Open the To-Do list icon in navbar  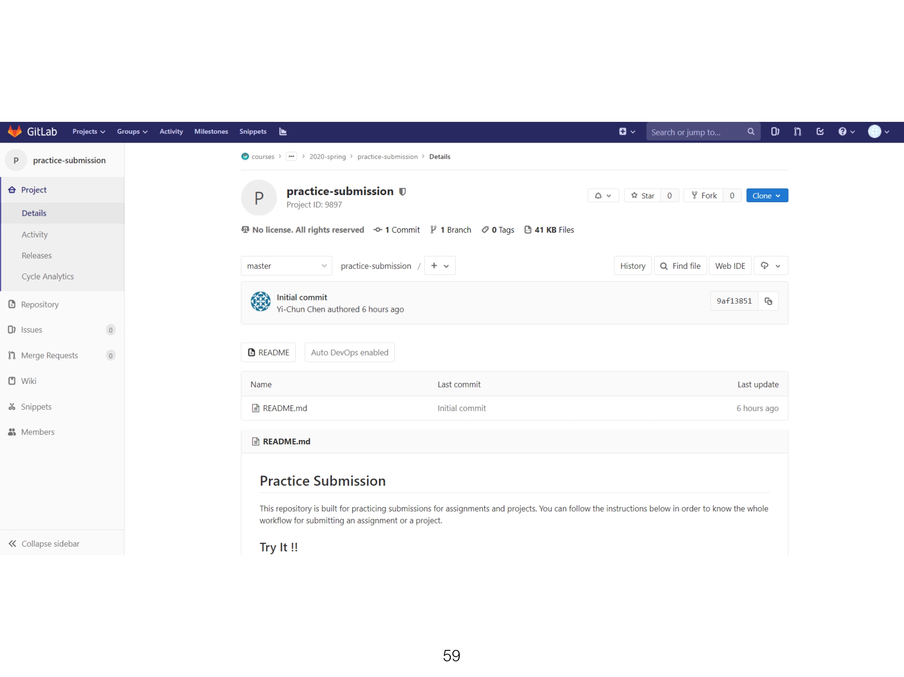coord(820,132)
